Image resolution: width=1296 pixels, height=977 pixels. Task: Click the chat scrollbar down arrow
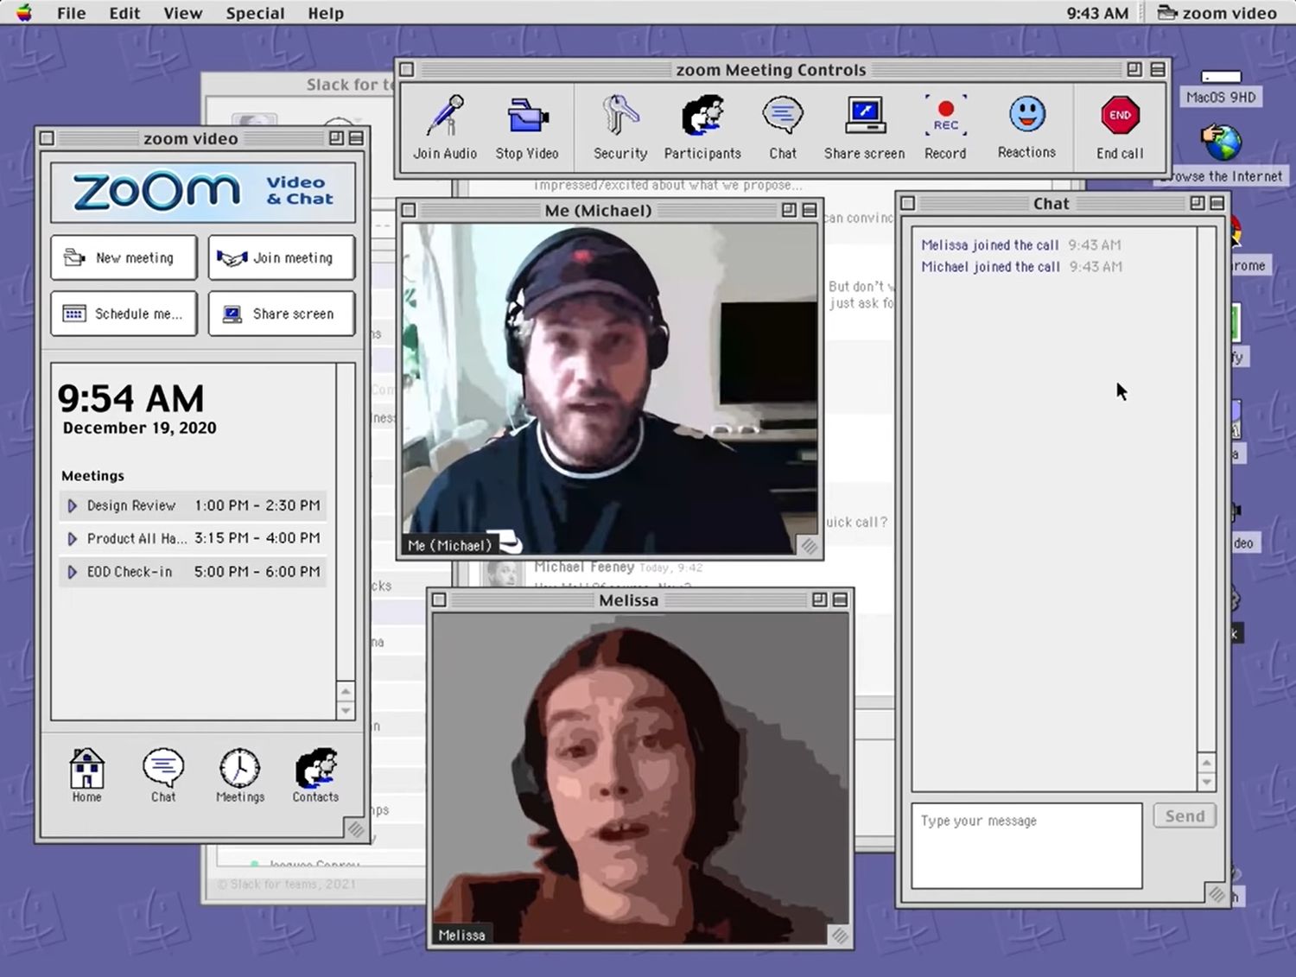tap(1207, 782)
